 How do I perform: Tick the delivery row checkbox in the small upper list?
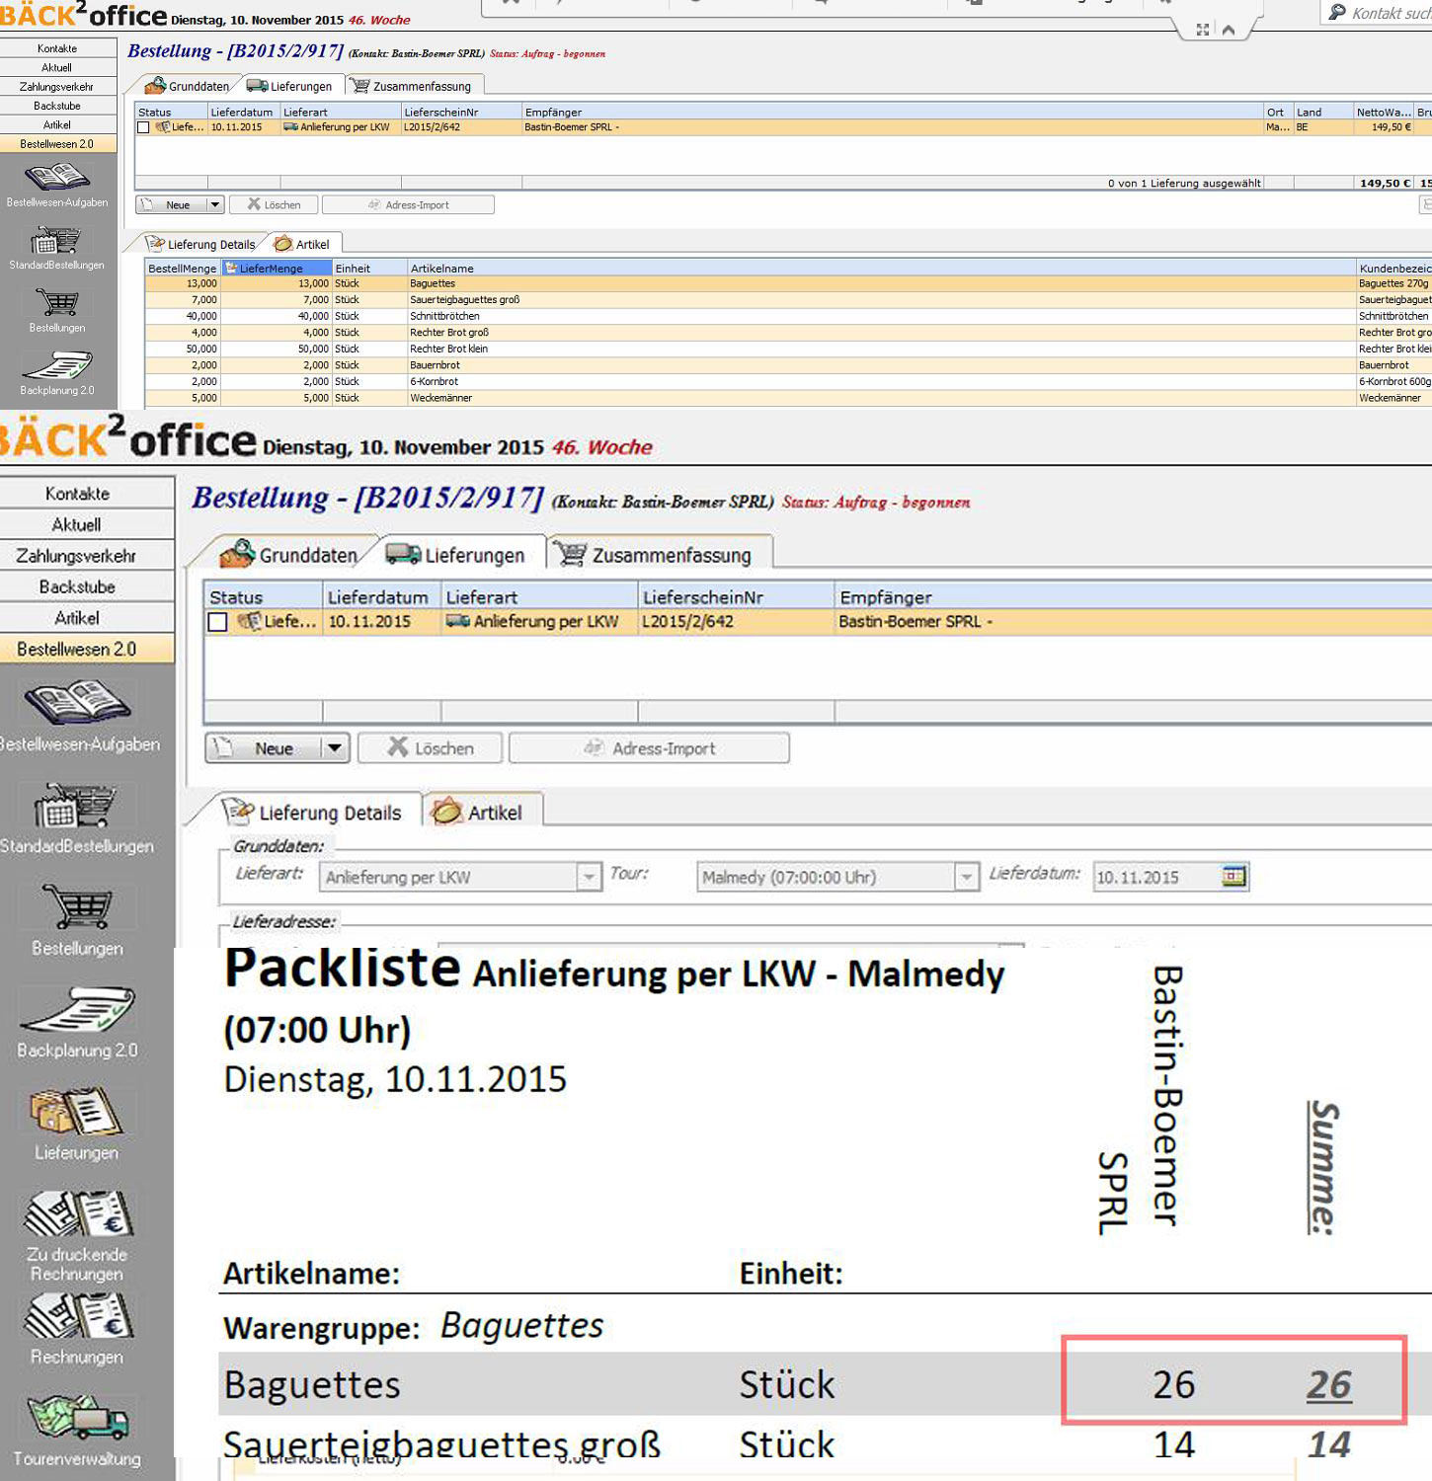tap(143, 127)
